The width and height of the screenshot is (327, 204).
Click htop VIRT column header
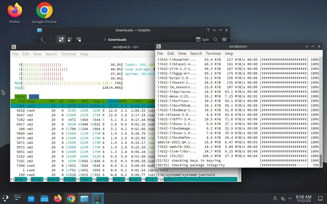pos(72,101)
